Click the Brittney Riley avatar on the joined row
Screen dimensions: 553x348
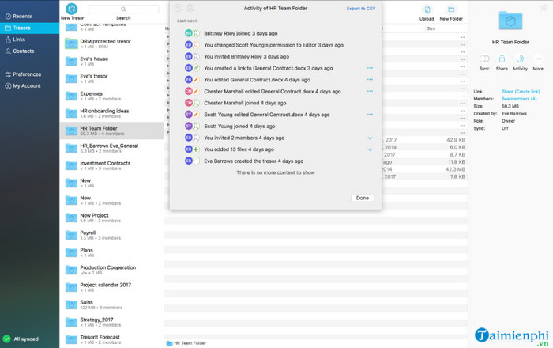(x=189, y=33)
